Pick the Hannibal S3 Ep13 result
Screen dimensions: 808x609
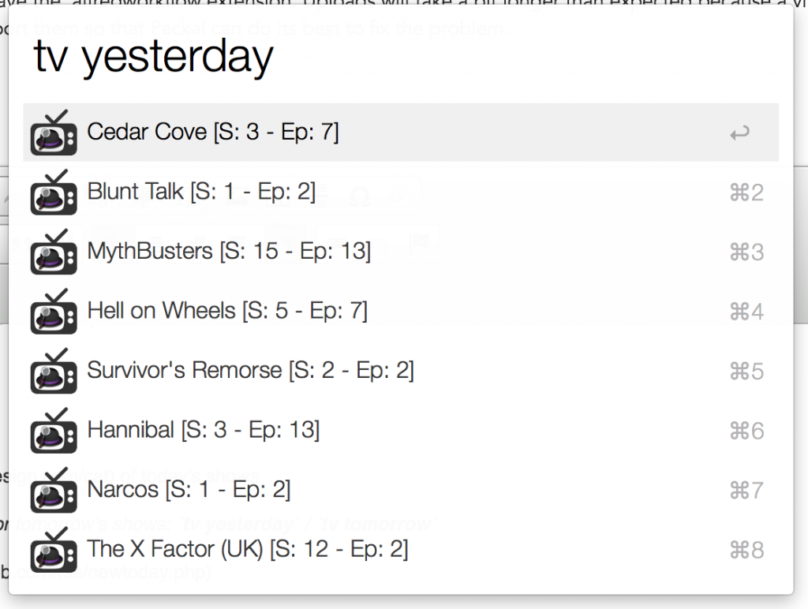tap(203, 430)
